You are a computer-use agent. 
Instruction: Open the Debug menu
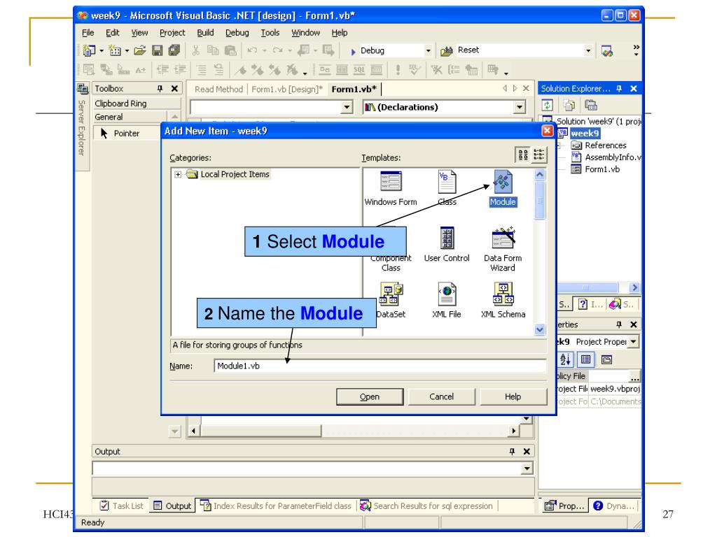click(x=237, y=33)
